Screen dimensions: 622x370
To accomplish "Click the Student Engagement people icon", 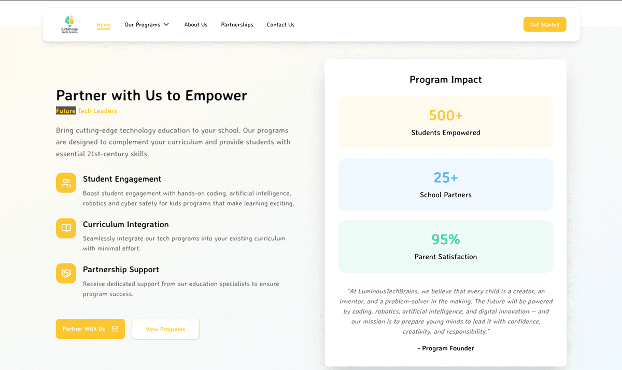I will (x=66, y=183).
